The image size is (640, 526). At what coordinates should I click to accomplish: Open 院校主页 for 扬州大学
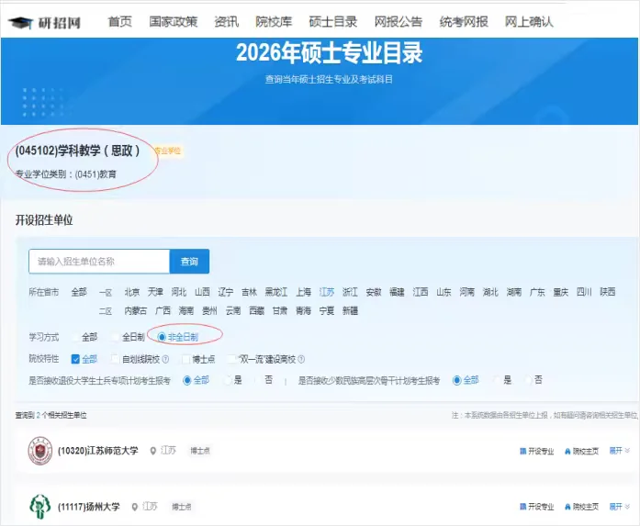pyautogui.click(x=581, y=507)
